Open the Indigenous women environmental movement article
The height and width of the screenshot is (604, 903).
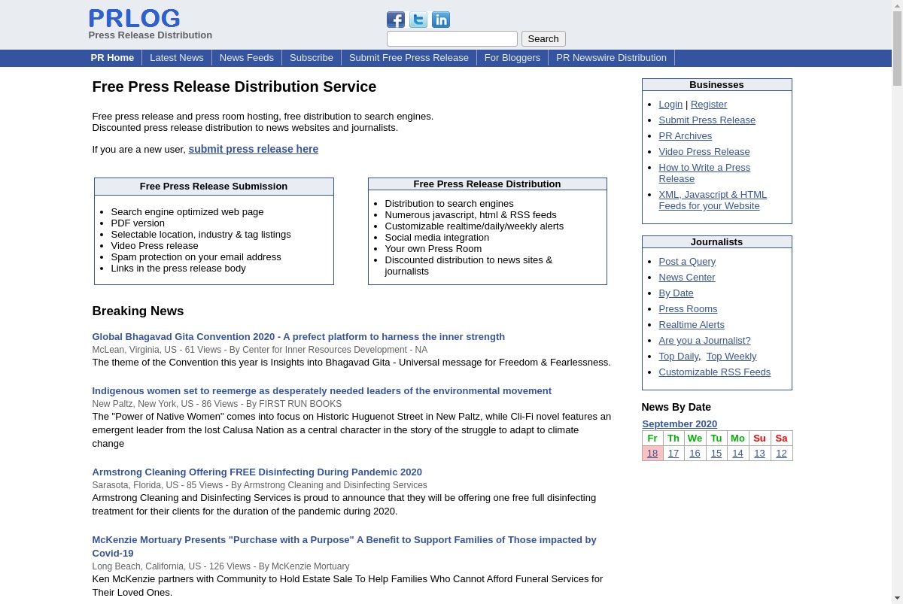322,391
